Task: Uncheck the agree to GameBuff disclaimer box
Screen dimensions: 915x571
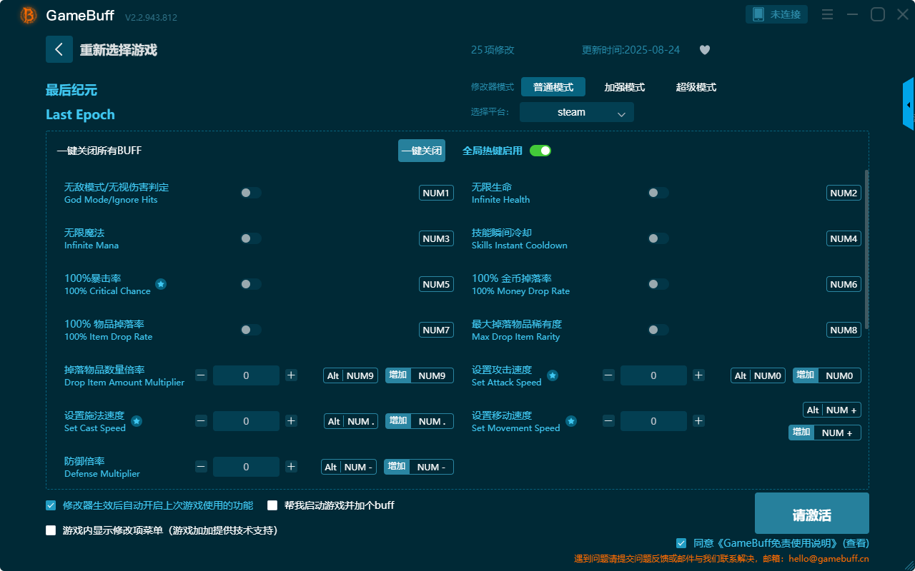Action: pos(681,543)
